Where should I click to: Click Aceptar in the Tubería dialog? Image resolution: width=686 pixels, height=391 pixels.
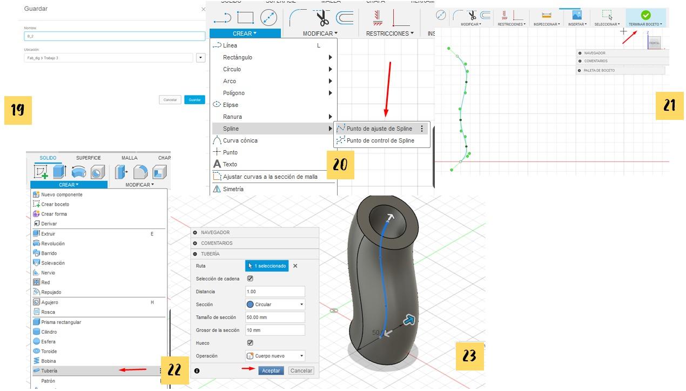point(271,371)
